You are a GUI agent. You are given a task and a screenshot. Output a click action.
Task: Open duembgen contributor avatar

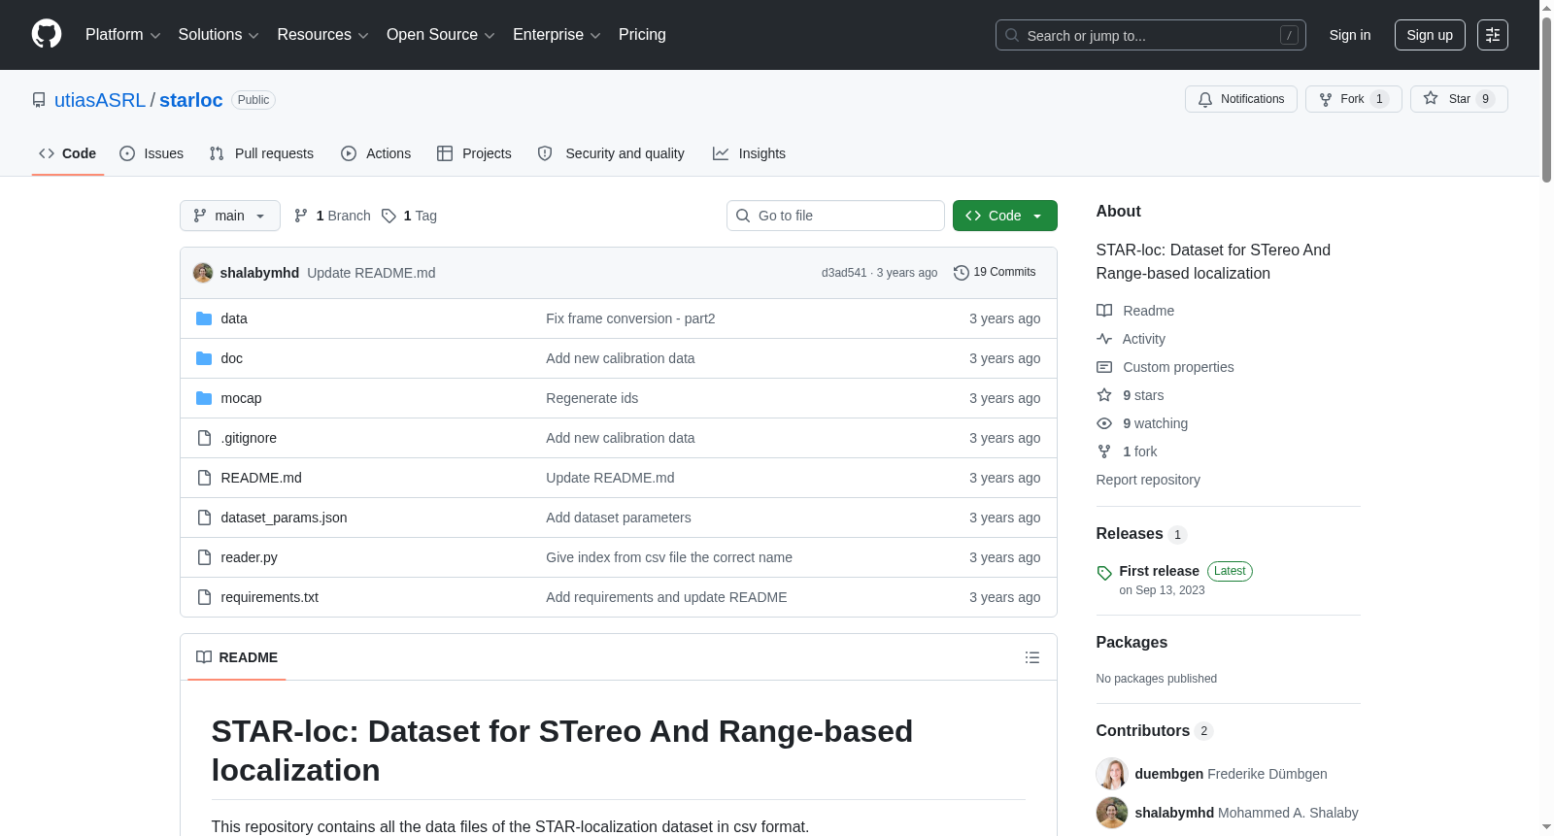(1112, 774)
